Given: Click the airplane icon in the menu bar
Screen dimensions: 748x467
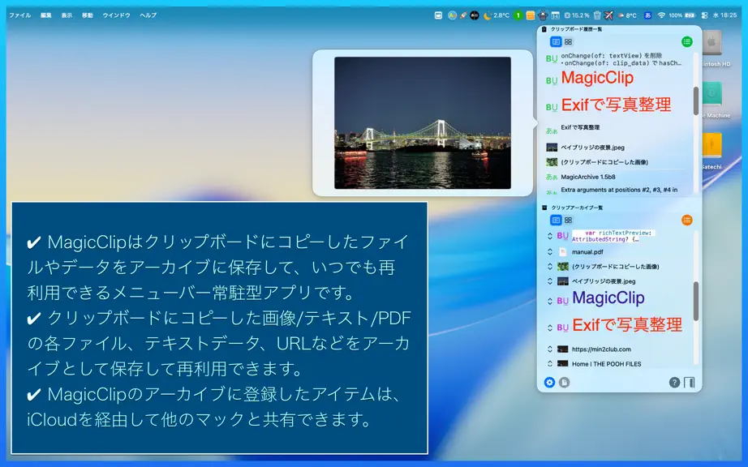Looking at the screenshot, I should pyautogui.click(x=608, y=15).
